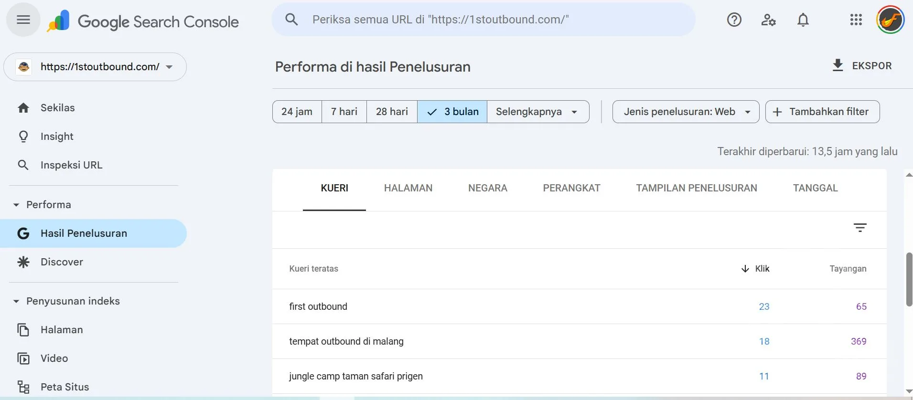The image size is (913, 400).
Task: Open the property selector dropdown
Action: pyautogui.click(x=95, y=67)
